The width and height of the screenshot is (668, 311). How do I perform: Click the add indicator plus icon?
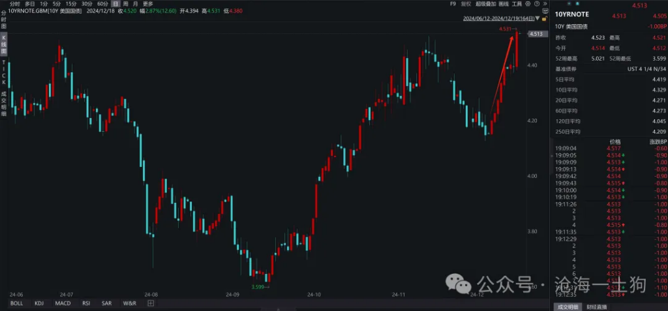151,303
